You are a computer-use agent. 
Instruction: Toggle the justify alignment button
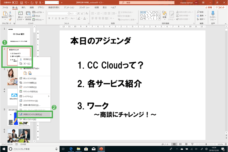pyautogui.click(x=103, y=18)
